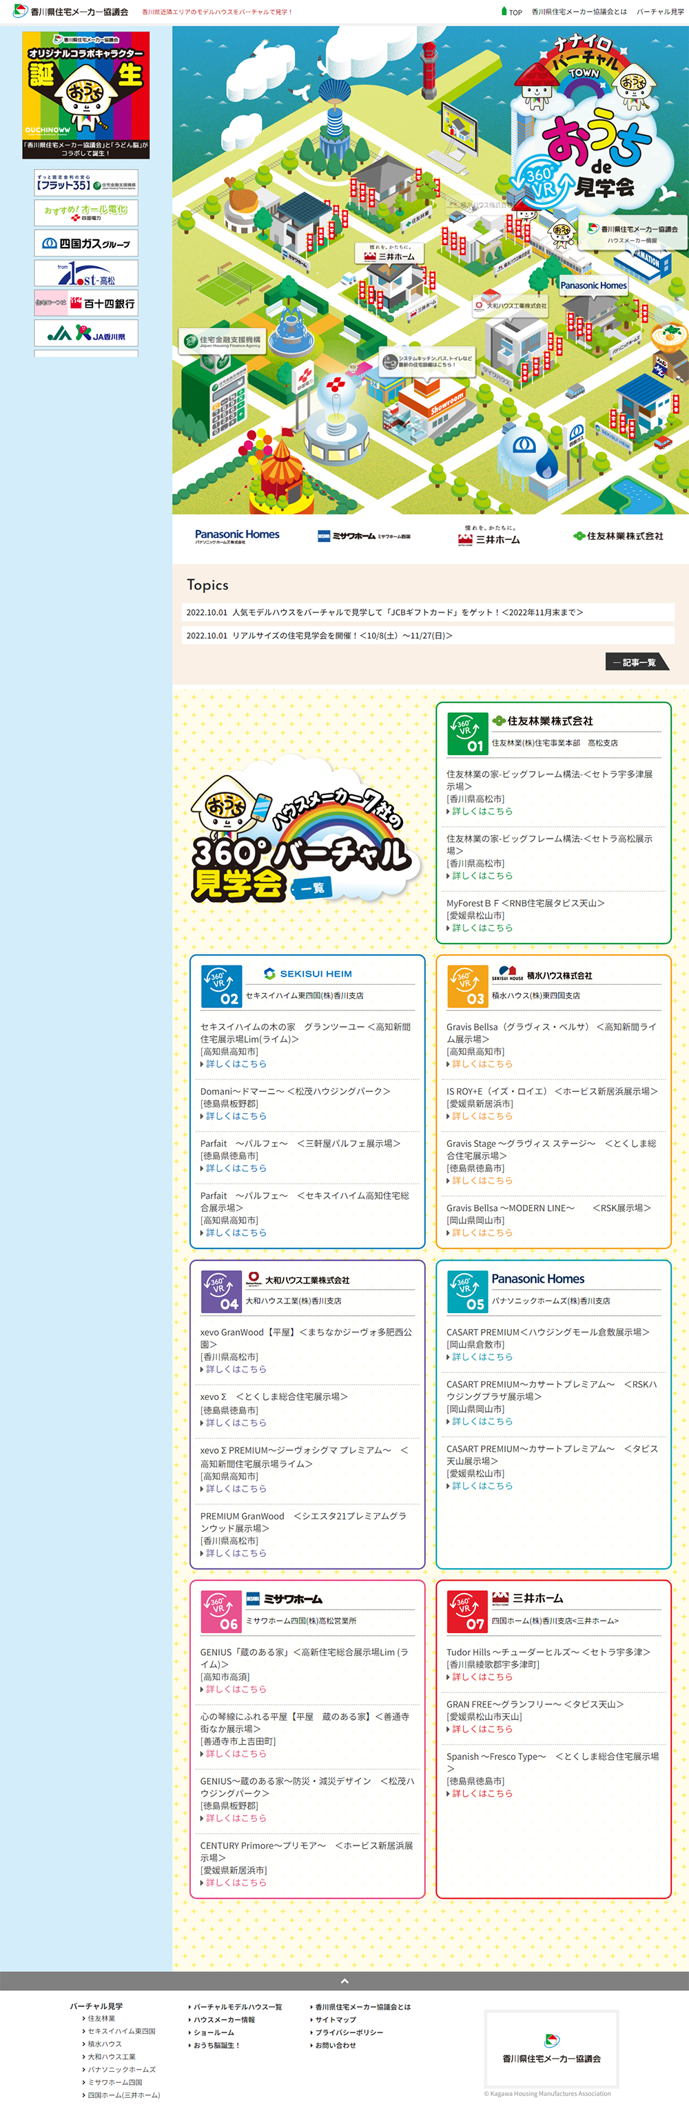
Task: Click the JA香川県 sidebar banner
Action: 85,333
